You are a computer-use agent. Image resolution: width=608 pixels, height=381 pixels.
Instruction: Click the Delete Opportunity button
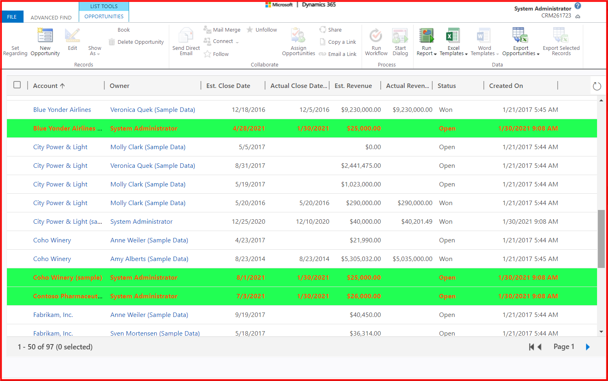click(136, 42)
